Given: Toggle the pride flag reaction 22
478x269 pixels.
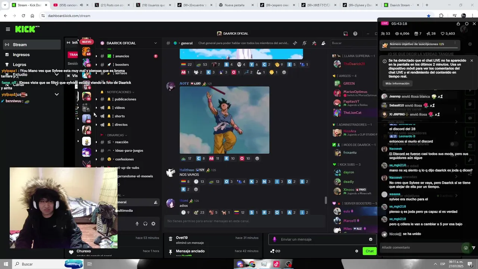Looking at the screenshot, I should 186,65.
